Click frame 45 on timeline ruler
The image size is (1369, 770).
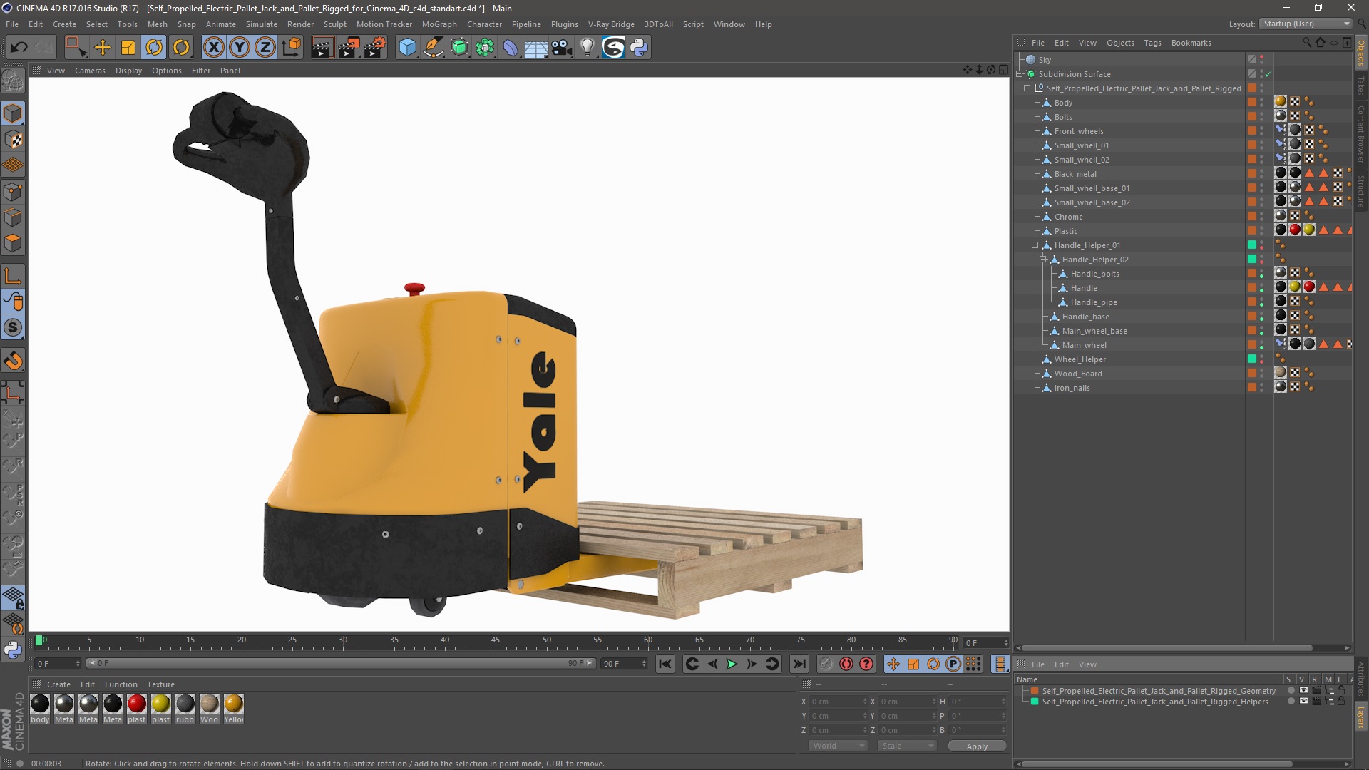(495, 640)
